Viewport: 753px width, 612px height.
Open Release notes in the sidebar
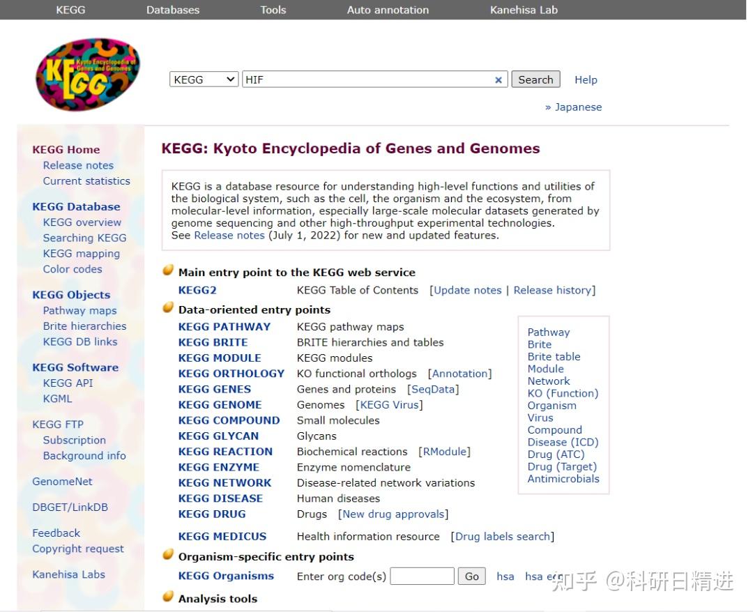click(x=78, y=166)
